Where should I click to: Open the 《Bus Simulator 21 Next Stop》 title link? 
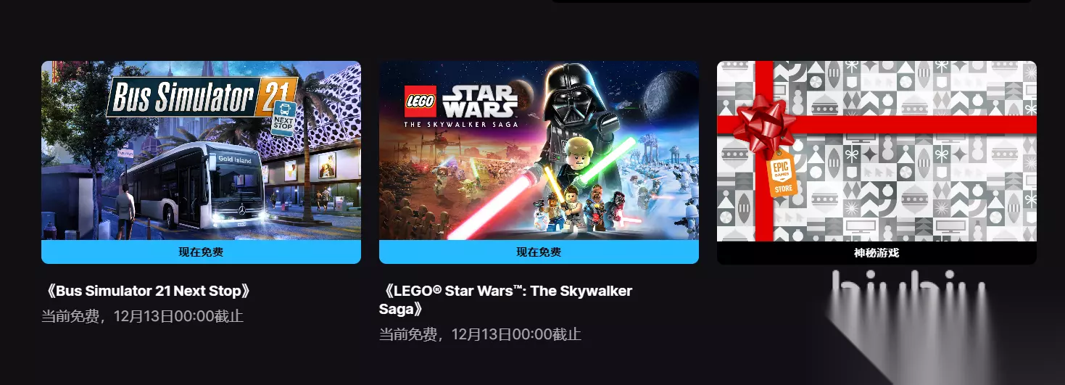(147, 291)
